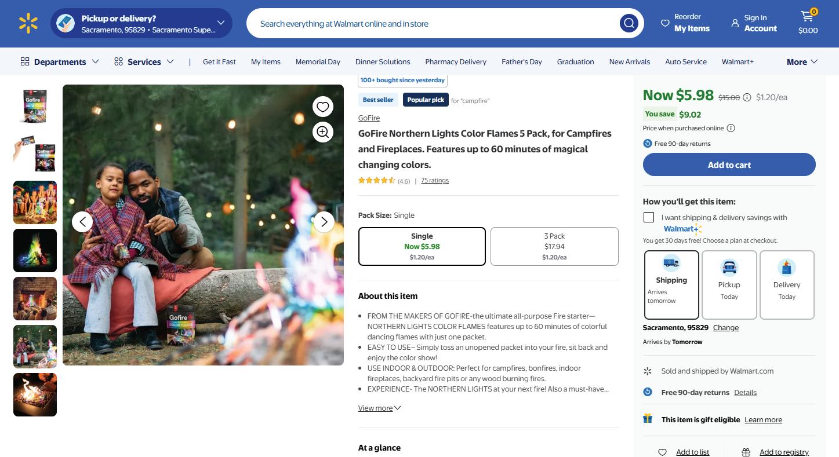
Task: Choose the Pickup Today option
Action: [x=729, y=284]
